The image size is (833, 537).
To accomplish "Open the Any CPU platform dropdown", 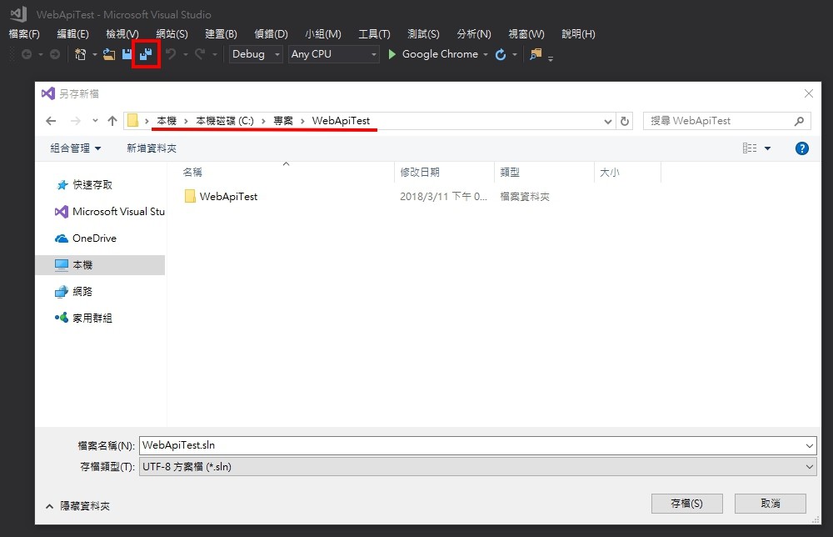I will pyautogui.click(x=334, y=54).
